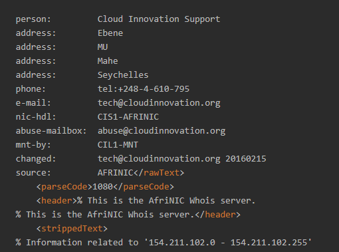Click the 'mnt-by:' field label
The image size is (339, 252).
33,145
